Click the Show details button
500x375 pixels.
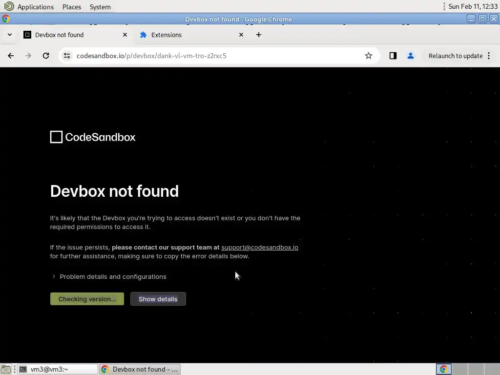158,299
